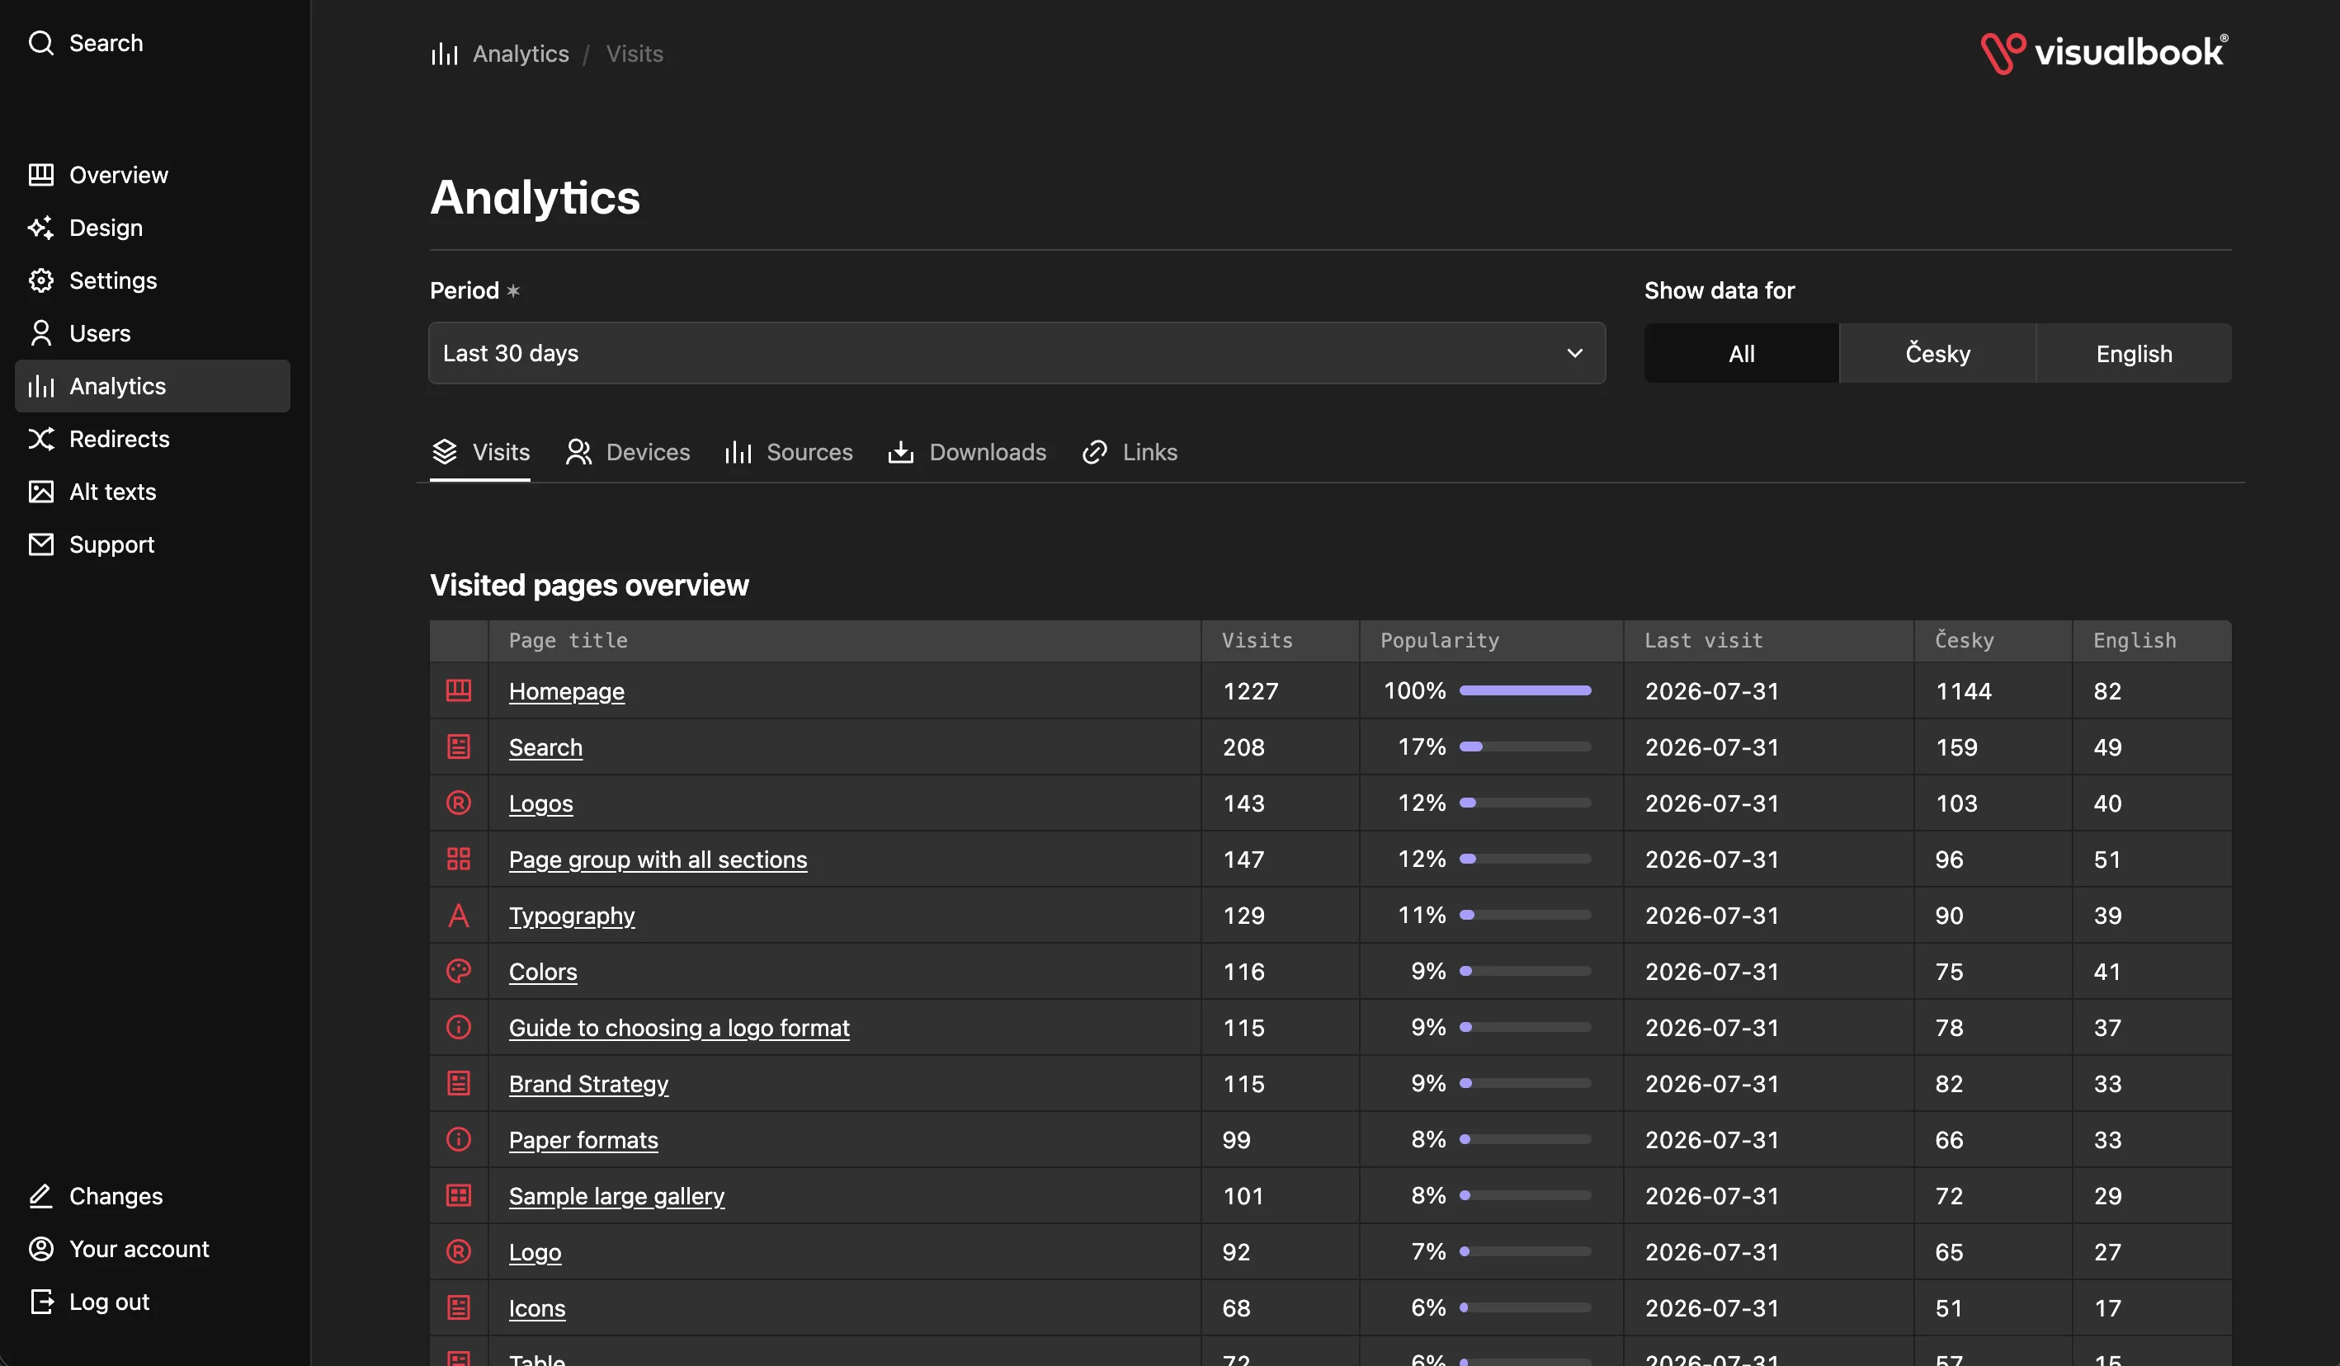The image size is (2340, 1366).
Task: Click the 1227 visits value for Homepage
Action: click(x=1250, y=691)
